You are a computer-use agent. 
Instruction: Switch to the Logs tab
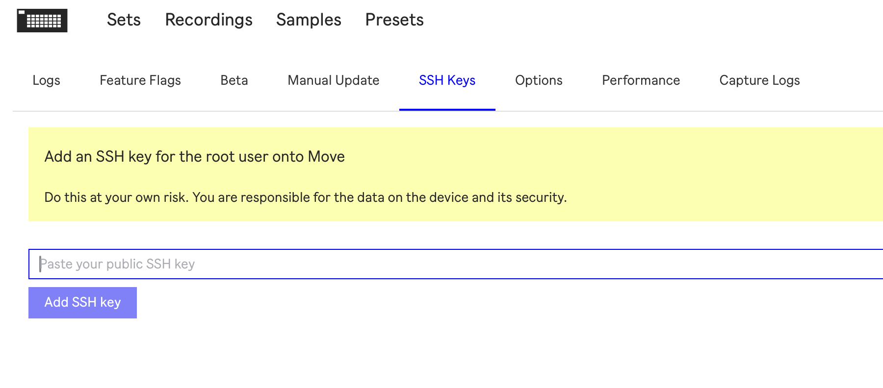(46, 80)
